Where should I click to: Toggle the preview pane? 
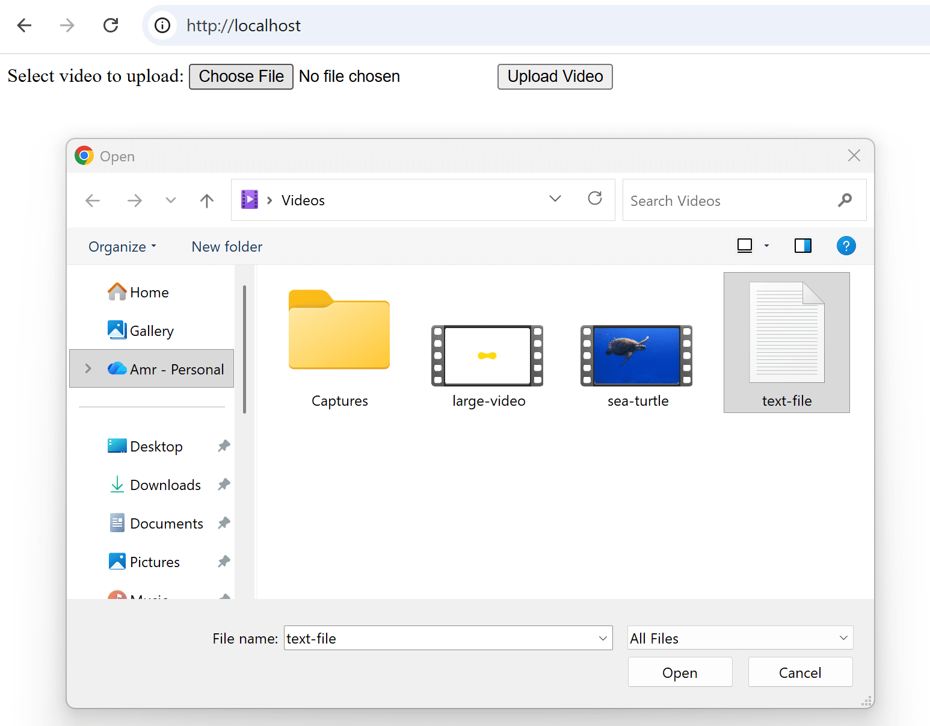[x=802, y=246]
